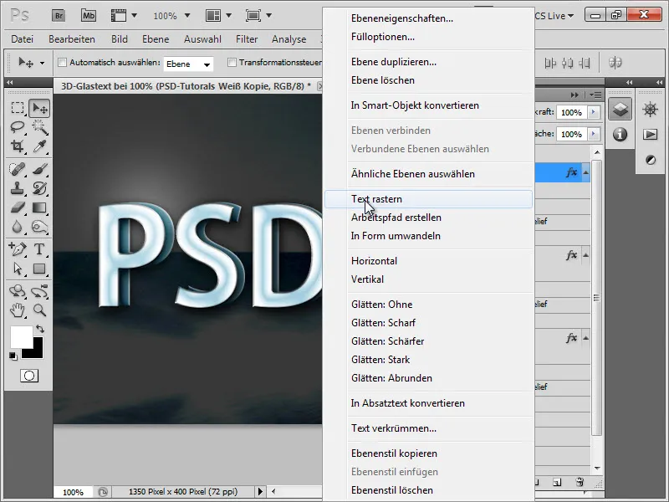Screen dimensions: 669x502
Task: Swap foreground and background colors
Action: pos(40,329)
